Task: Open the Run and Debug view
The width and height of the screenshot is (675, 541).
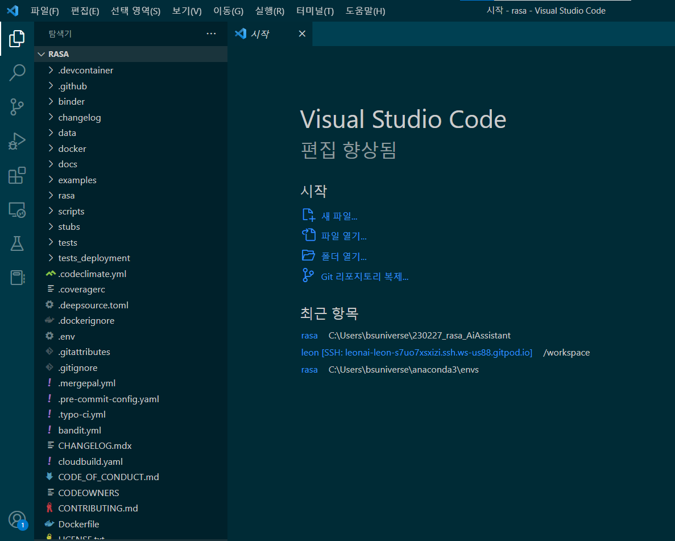Action: [x=17, y=141]
